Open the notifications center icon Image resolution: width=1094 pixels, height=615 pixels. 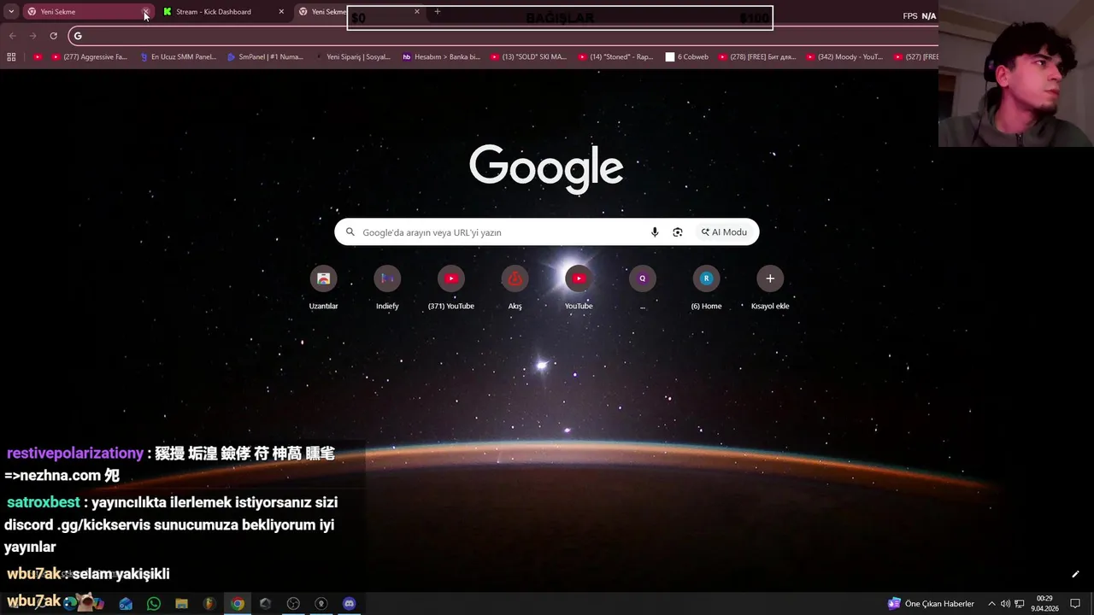coord(1075,604)
